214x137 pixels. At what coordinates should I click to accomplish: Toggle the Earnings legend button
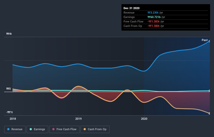(x=37, y=129)
